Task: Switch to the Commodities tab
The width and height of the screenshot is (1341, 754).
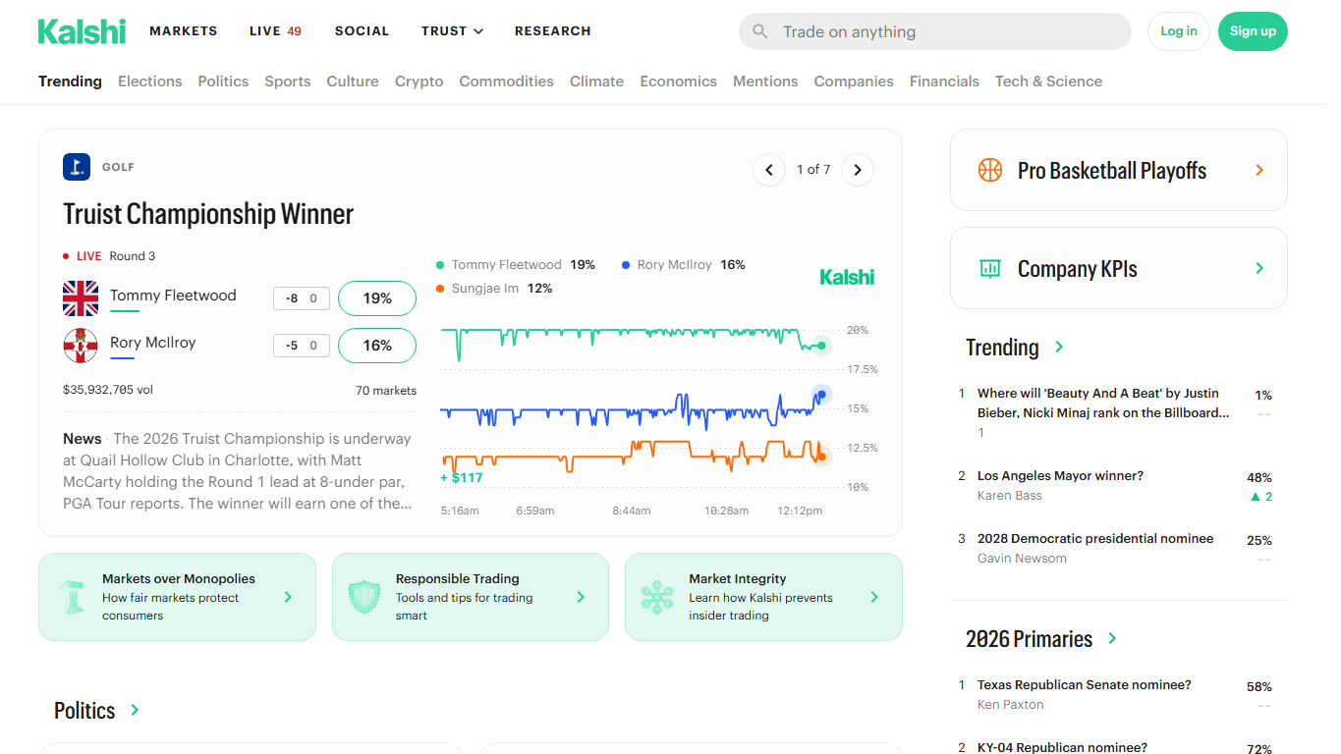Action: (507, 81)
